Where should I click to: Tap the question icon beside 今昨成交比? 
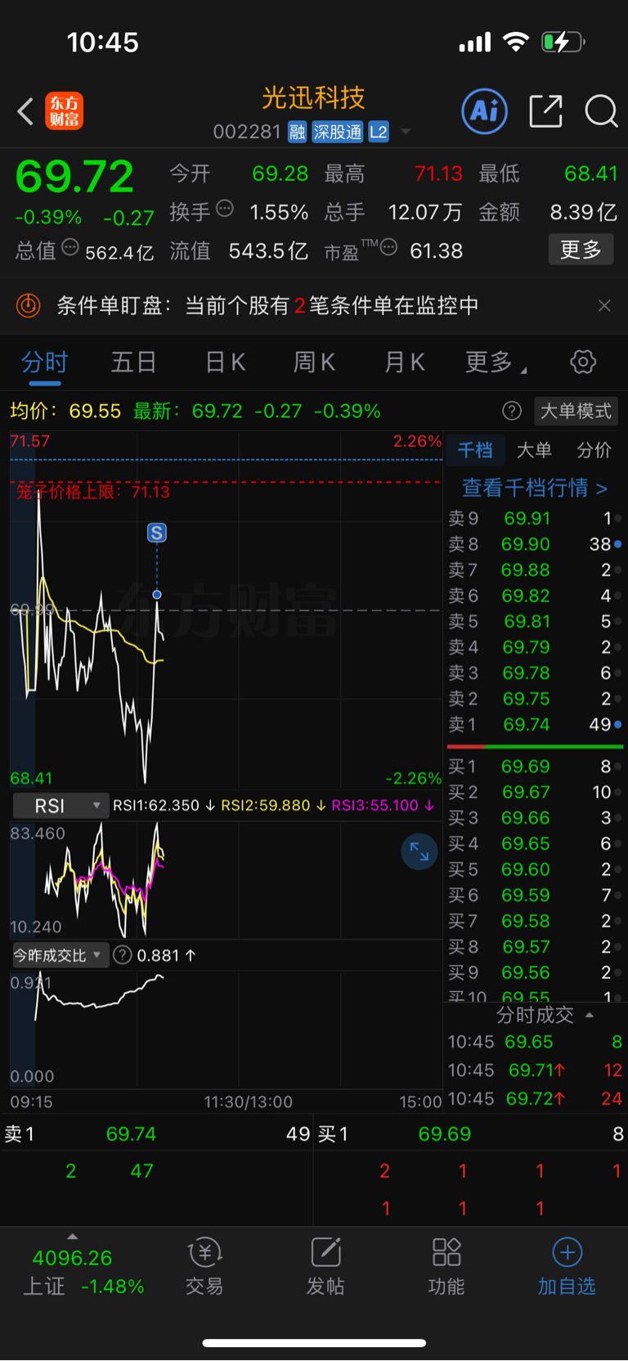pyautogui.click(x=123, y=955)
